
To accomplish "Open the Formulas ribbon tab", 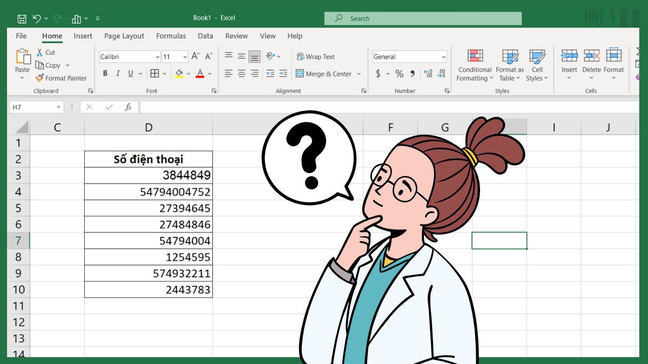I will [x=171, y=36].
